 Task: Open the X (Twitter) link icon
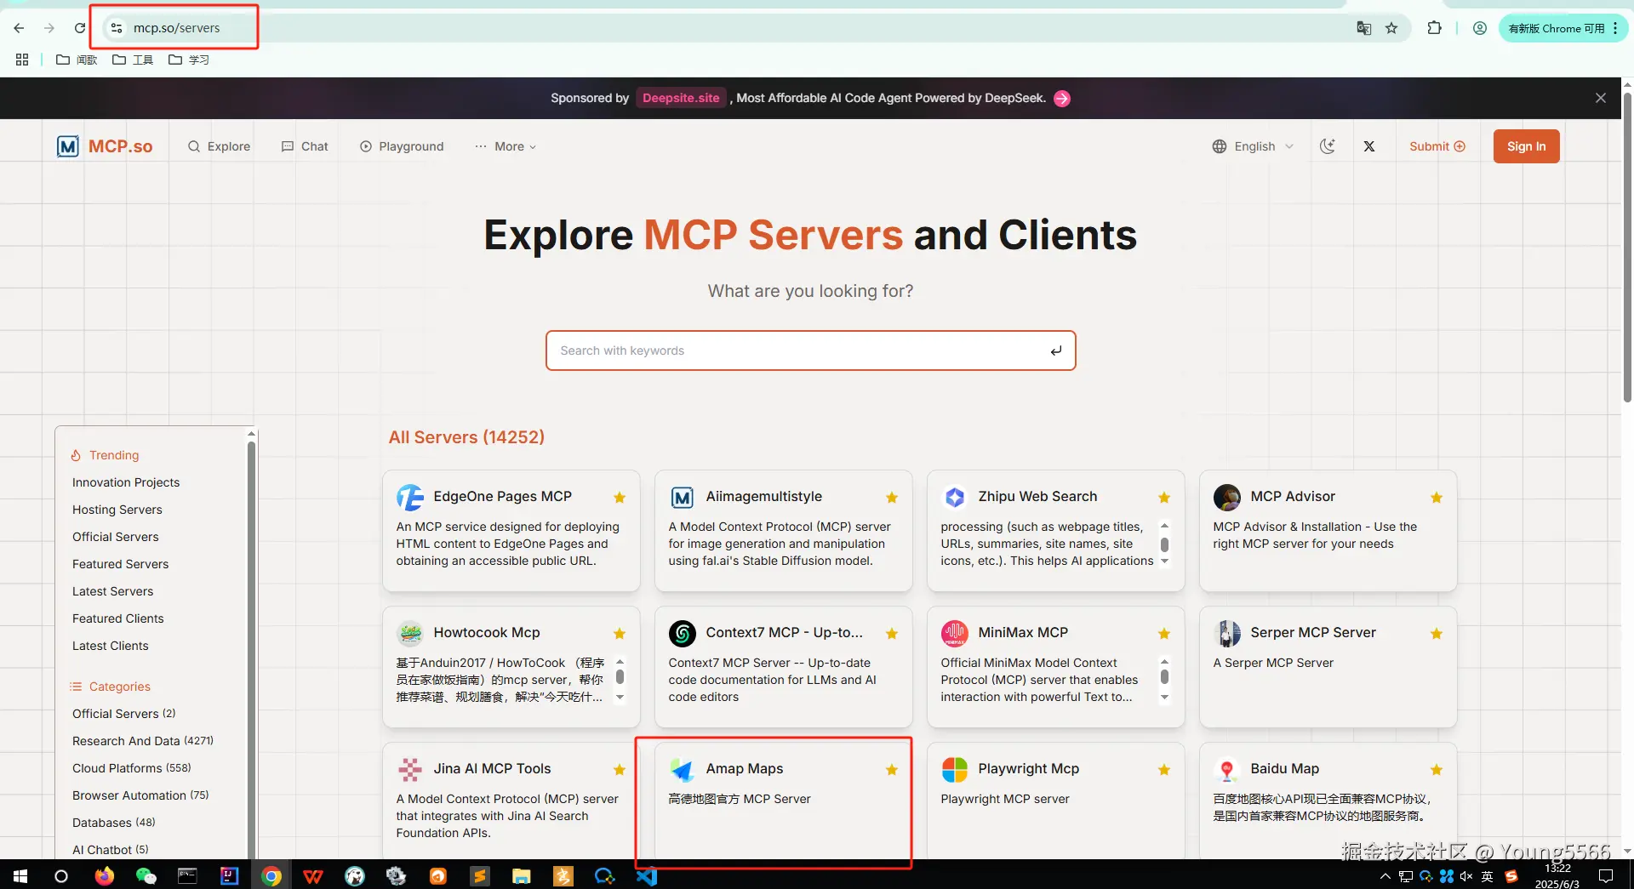point(1369,146)
